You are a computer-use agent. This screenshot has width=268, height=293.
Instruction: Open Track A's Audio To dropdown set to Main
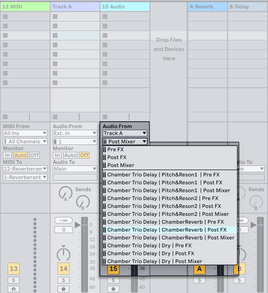point(75,169)
